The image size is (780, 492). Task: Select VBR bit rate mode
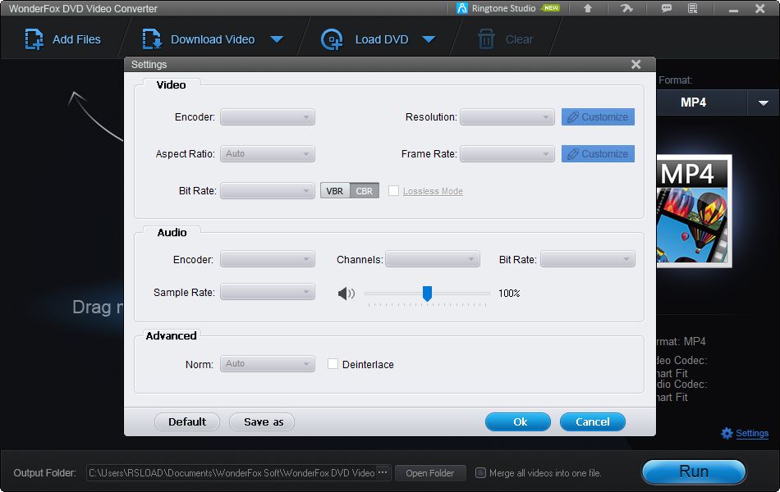(335, 191)
